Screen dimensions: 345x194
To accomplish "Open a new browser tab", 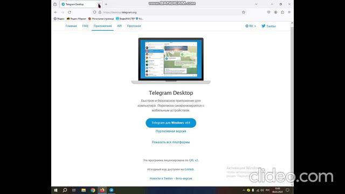I will pos(106,4).
